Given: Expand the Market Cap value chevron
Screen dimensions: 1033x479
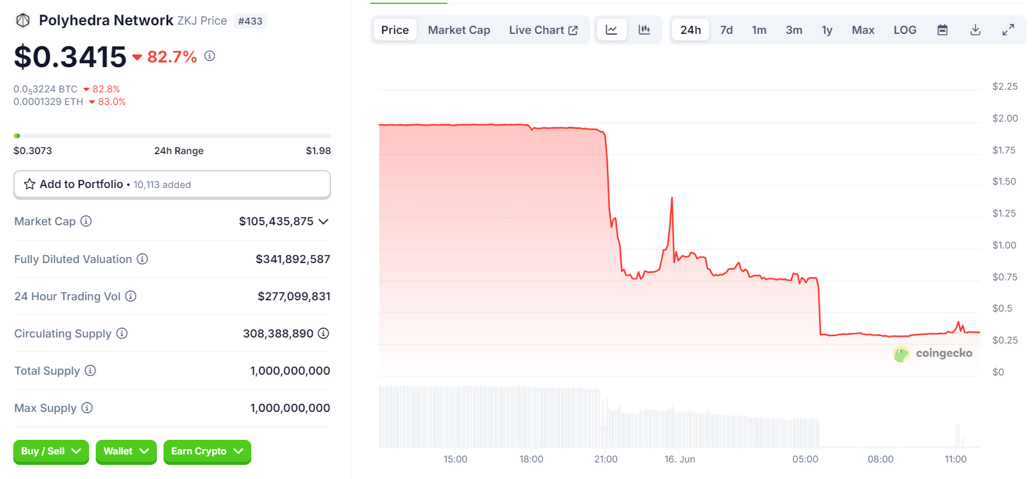Looking at the screenshot, I should (324, 221).
